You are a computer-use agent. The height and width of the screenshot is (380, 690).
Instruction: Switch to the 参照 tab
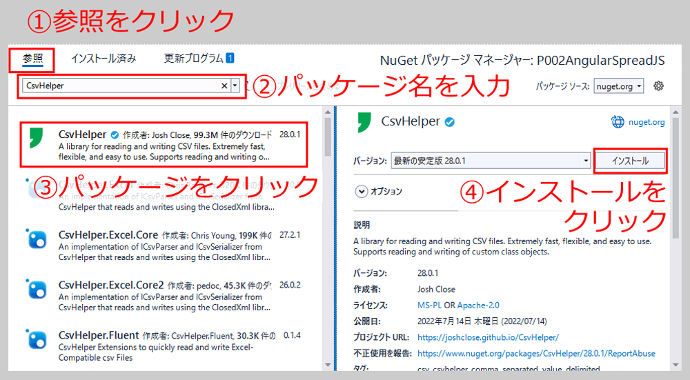tap(33, 59)
